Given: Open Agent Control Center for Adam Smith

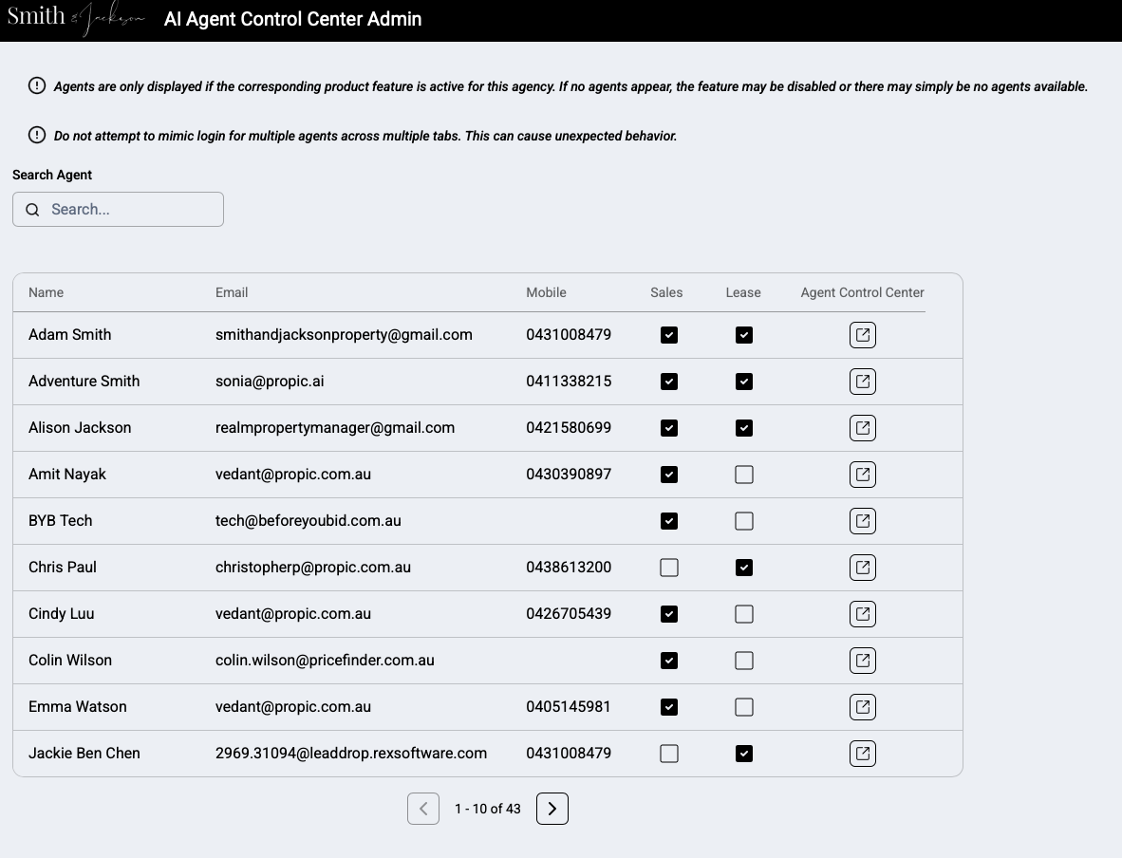Looking at the screenshot, I should (862, 334).
